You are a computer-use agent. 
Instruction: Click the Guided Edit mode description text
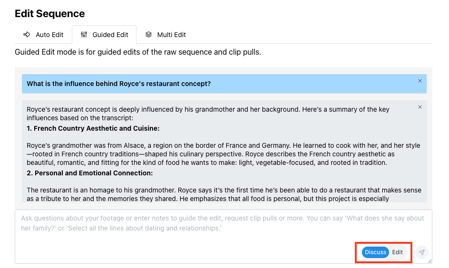138,52
